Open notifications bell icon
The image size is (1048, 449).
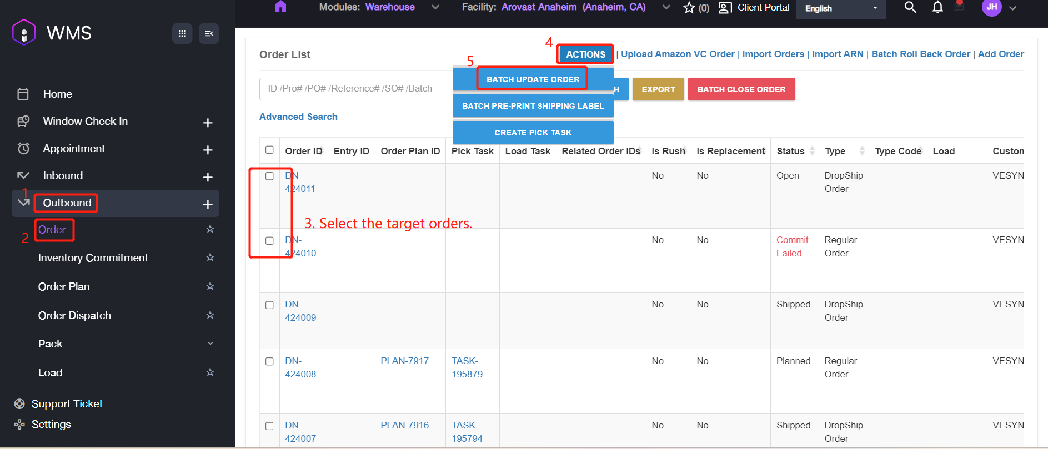[x=937, y=7]
